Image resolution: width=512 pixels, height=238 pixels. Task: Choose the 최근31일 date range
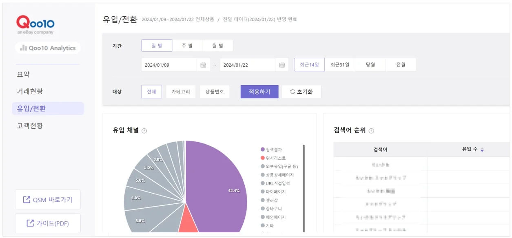[340, 65]
